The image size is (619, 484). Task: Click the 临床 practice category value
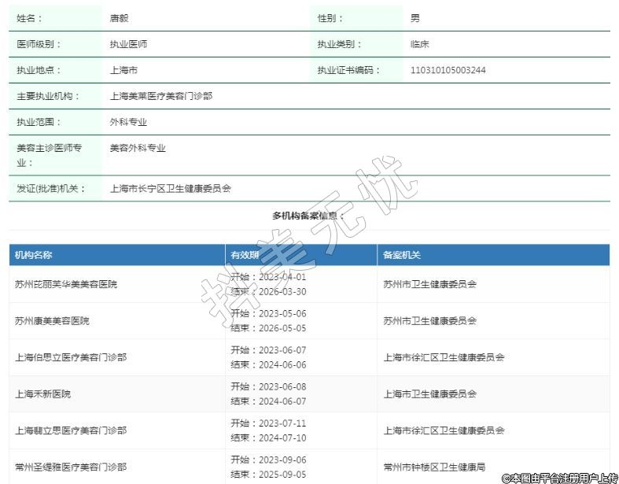(x=420, y=44)
